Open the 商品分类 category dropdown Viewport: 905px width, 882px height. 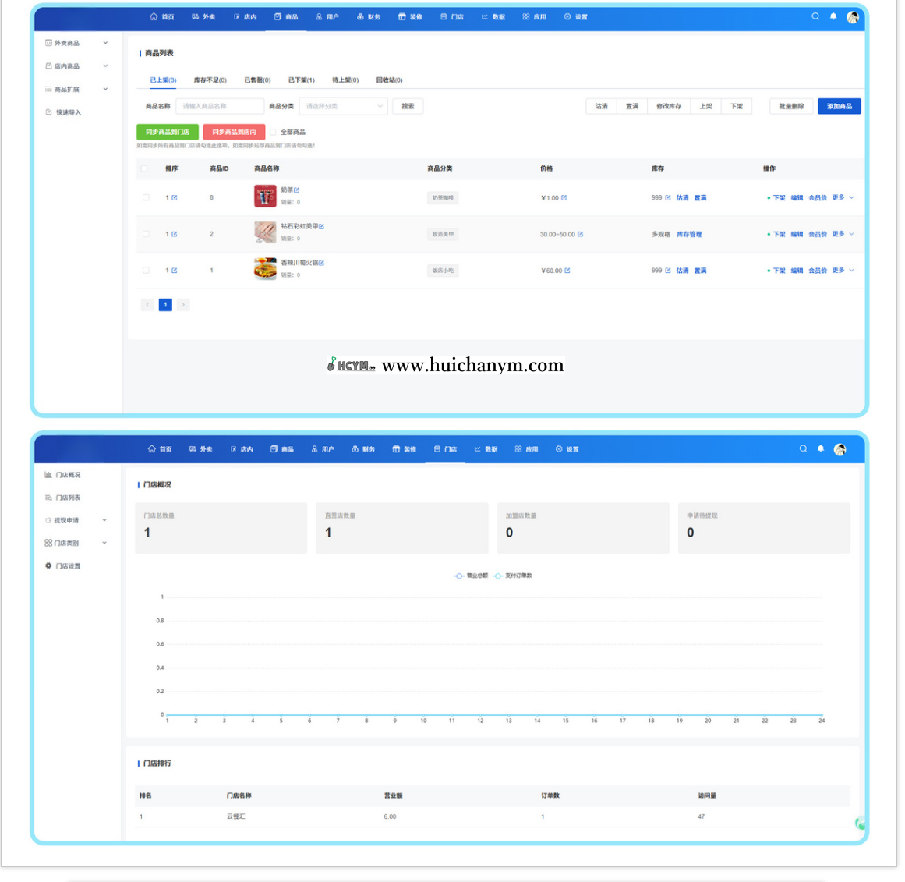pyautogui.click(x=343, y=106)
